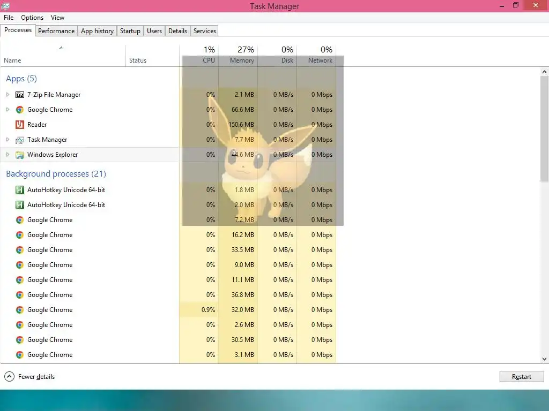Screen dimensions: 549x411
Task: Click the 66.6 MB memory value
Action: pyautogui.click(x=243, y=110)
